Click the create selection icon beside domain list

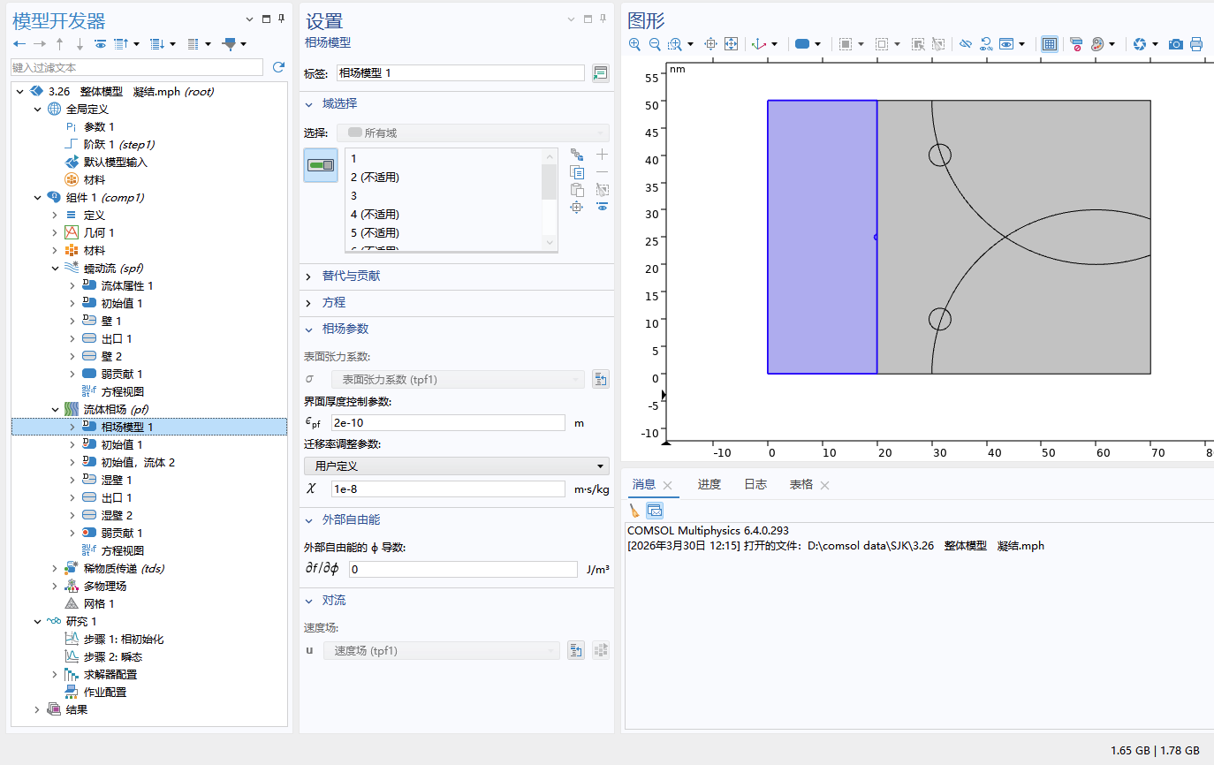(x=577, y=155)
